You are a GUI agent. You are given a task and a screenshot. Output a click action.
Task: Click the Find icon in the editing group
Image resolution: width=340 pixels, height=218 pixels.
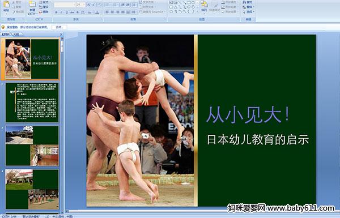(x=248, y=2)
